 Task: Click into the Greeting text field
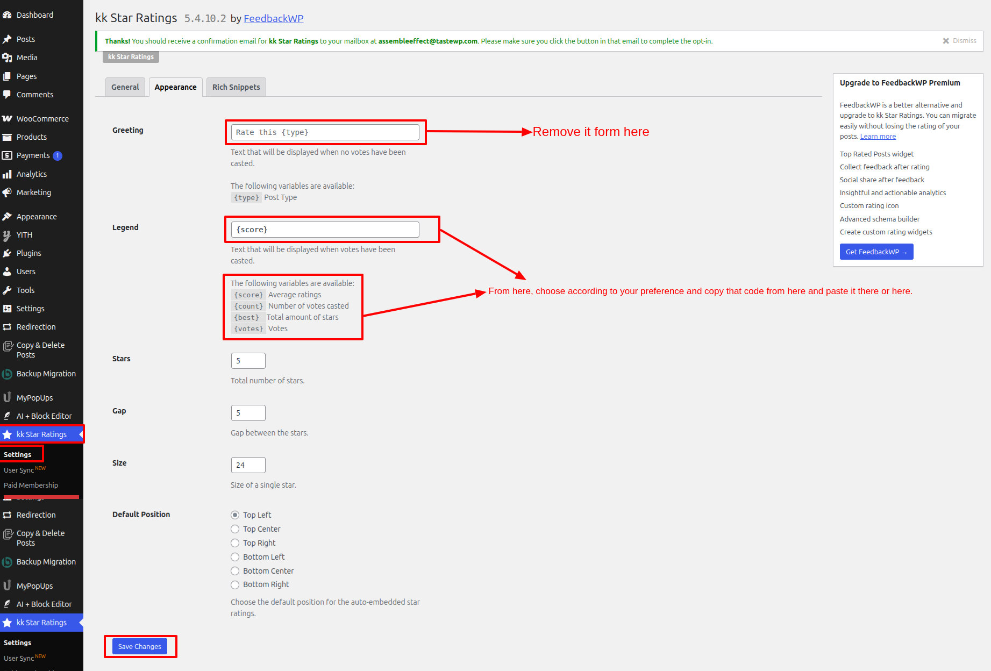[x=325, y=132]
